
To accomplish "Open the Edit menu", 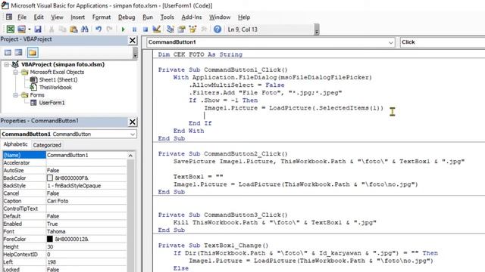I will point(39,17).
